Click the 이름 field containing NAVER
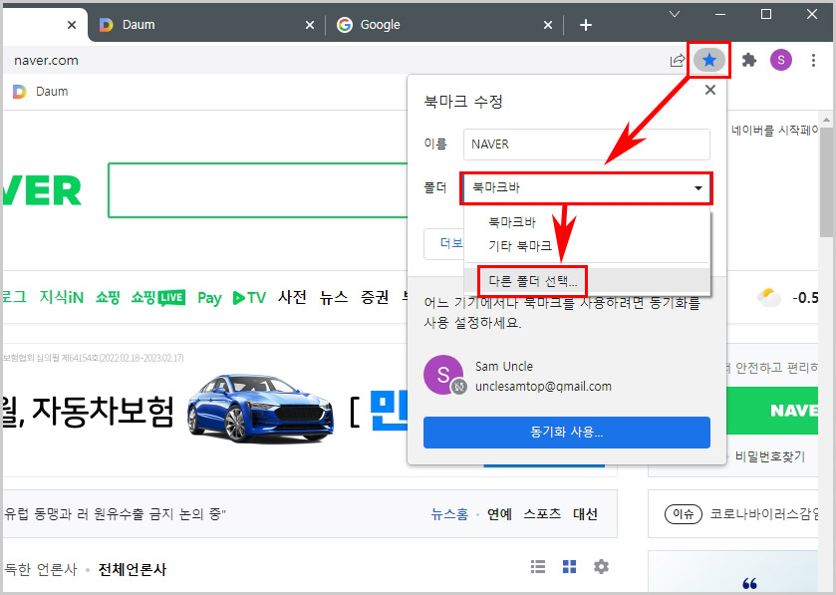 pyautogui.click(x=587, y=144)
